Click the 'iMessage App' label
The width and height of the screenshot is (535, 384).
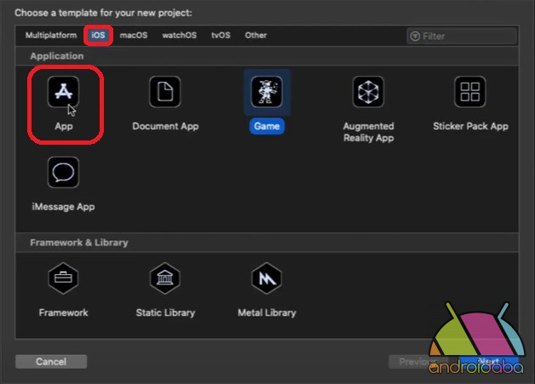63,207
